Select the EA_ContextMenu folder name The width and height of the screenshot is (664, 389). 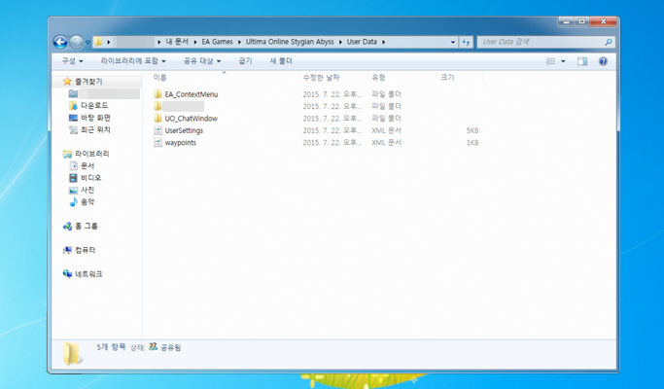pyautogui.click(x=192, y=94)
